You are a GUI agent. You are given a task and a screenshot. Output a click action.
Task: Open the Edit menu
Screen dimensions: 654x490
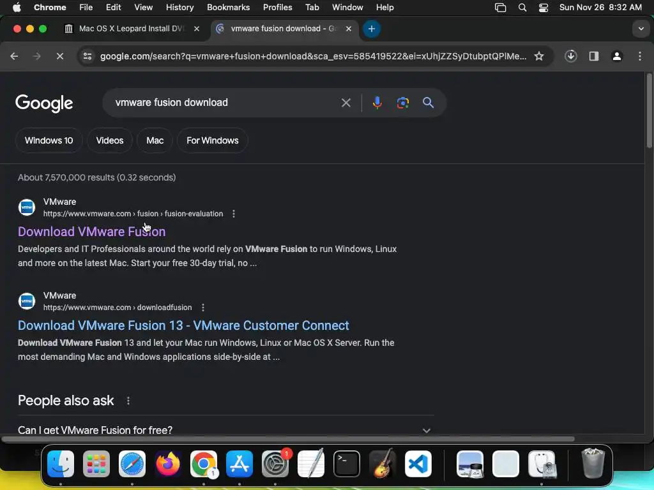[x=113, y=7]
